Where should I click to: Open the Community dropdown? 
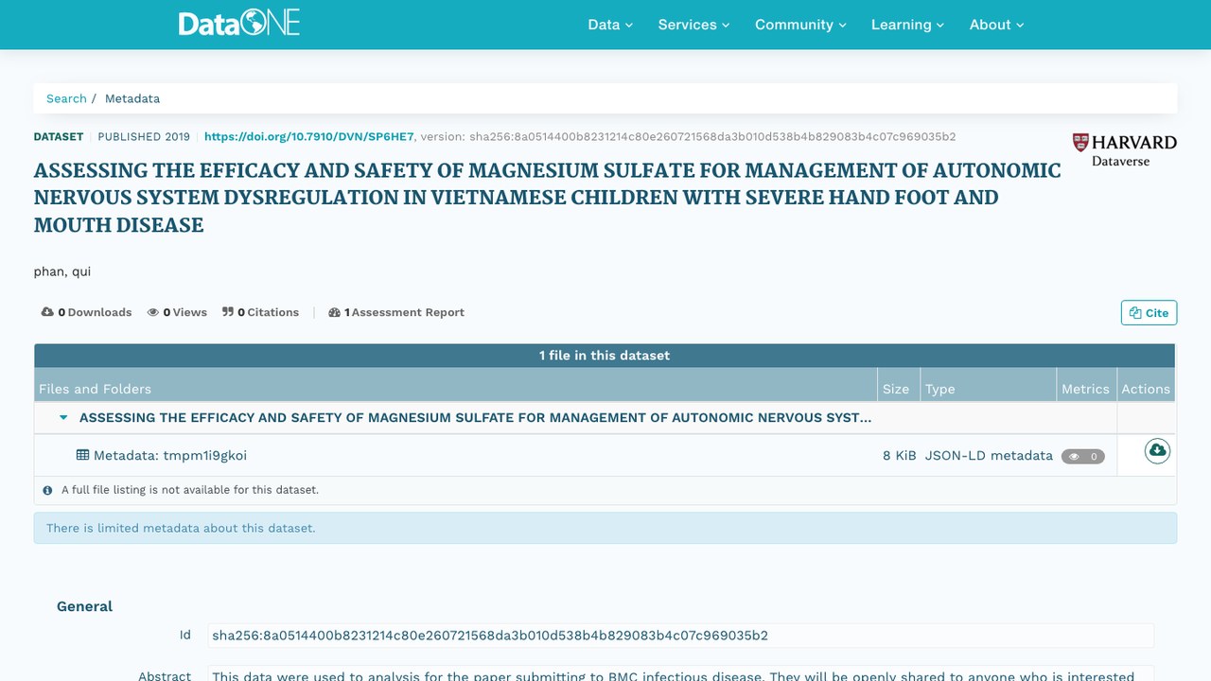coord(800,25)
